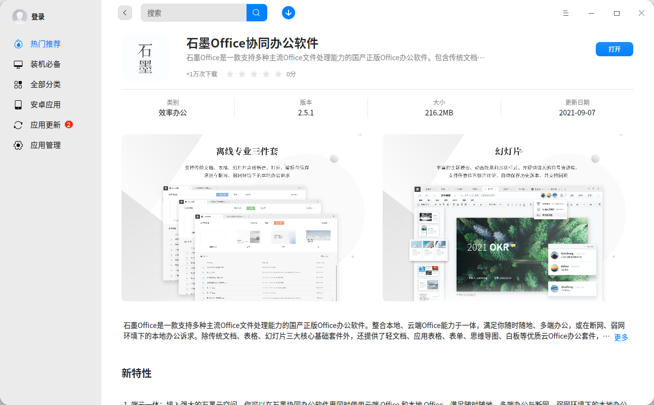Rate the app one star
This screenshot has height=405, width=654.
[x=230, y=74]
